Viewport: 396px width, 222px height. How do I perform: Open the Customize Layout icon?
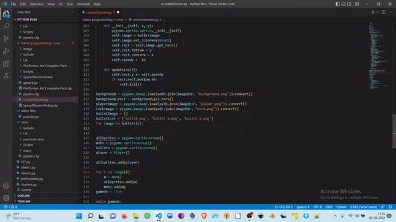click(357, 4)
